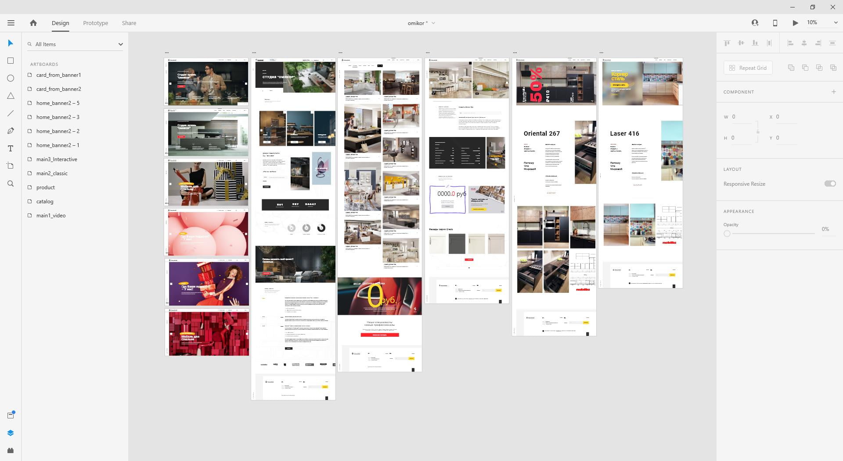This screenshot has width=843, height=461.
Task: Select the Artboard tool
Action: coord(11,166)
